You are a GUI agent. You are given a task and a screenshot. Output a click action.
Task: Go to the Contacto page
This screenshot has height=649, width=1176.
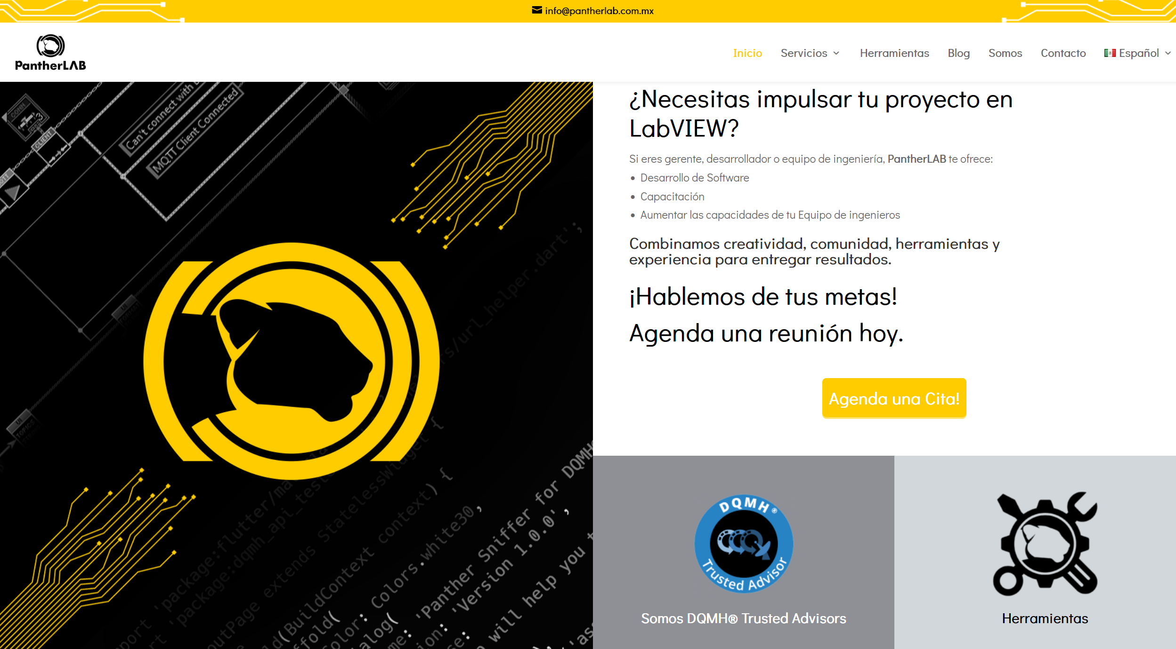[x=1063, y=53]
